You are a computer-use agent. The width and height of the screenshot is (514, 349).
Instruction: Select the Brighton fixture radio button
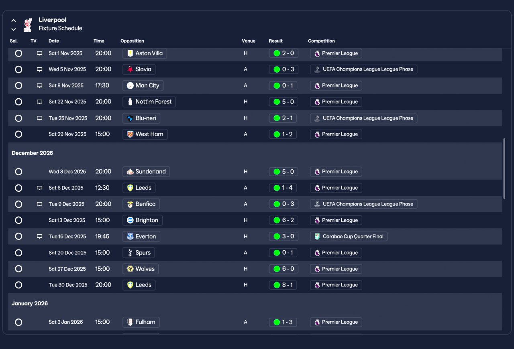click(18, 220)
